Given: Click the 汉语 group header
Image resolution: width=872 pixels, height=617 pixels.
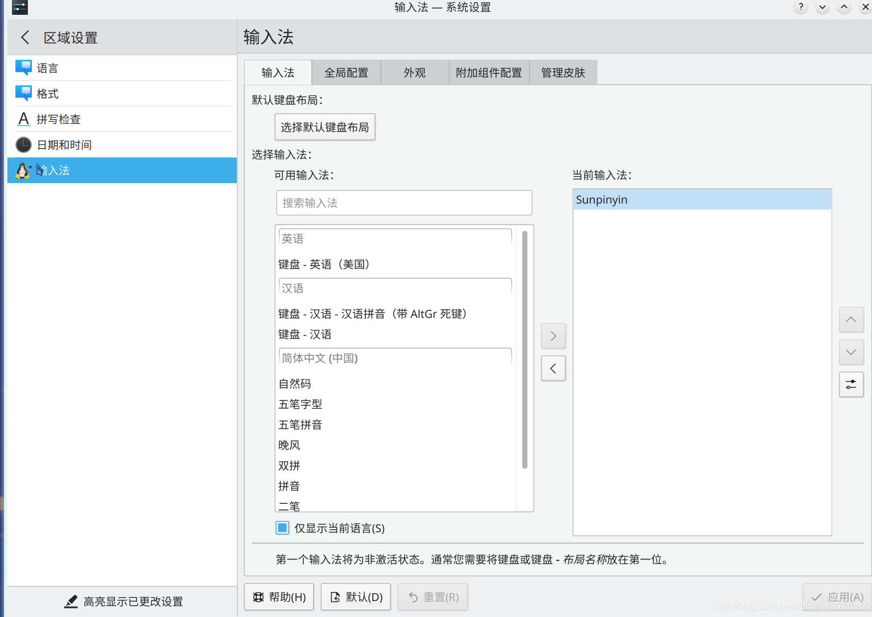Looking at the screenshot, I should 396,288.
